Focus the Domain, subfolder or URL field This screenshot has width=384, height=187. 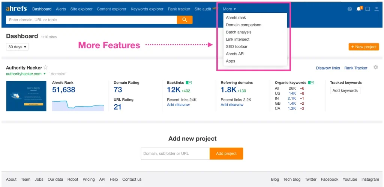coord(175,153)
